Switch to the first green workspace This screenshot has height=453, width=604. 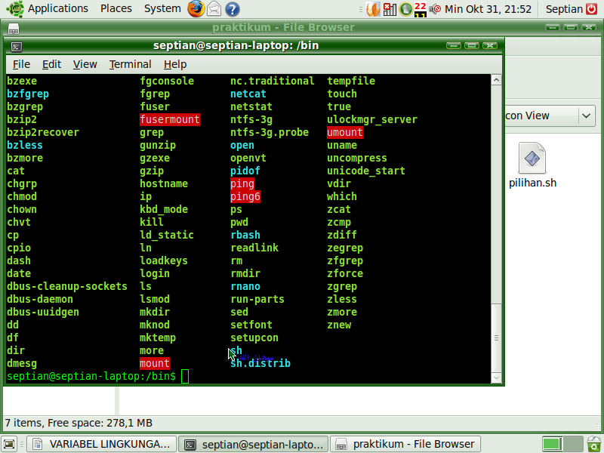[x=552, y=444]
